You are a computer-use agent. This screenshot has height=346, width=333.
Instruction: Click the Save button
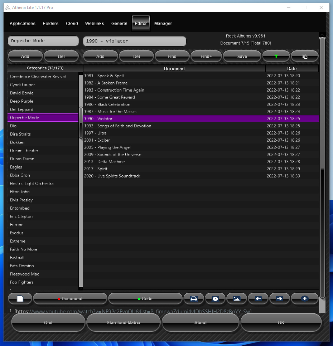tap(242, 56)
